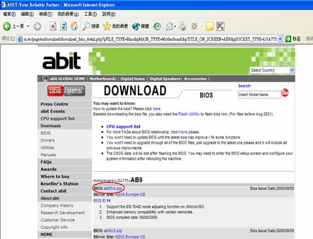Screen dimensions: 313x239
Task: Open the first menu in menu bar
Action: coord(9,14)
